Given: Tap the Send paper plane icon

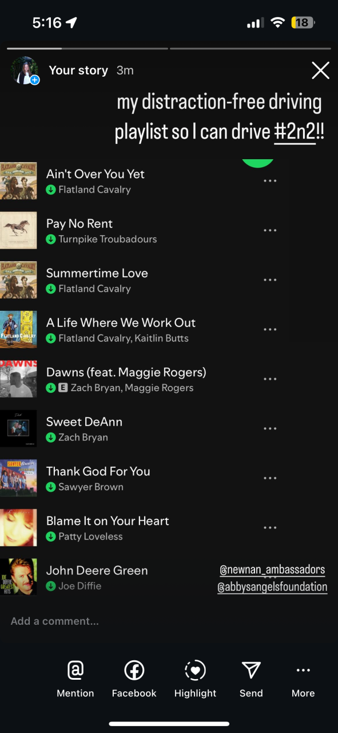Looking at the screenshot, I should (x=251, y=669).
